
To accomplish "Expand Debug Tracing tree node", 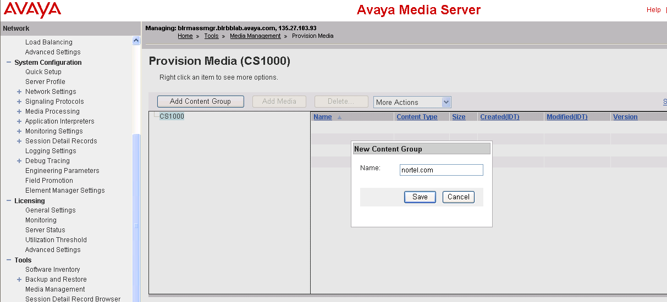I will point(19,161).
